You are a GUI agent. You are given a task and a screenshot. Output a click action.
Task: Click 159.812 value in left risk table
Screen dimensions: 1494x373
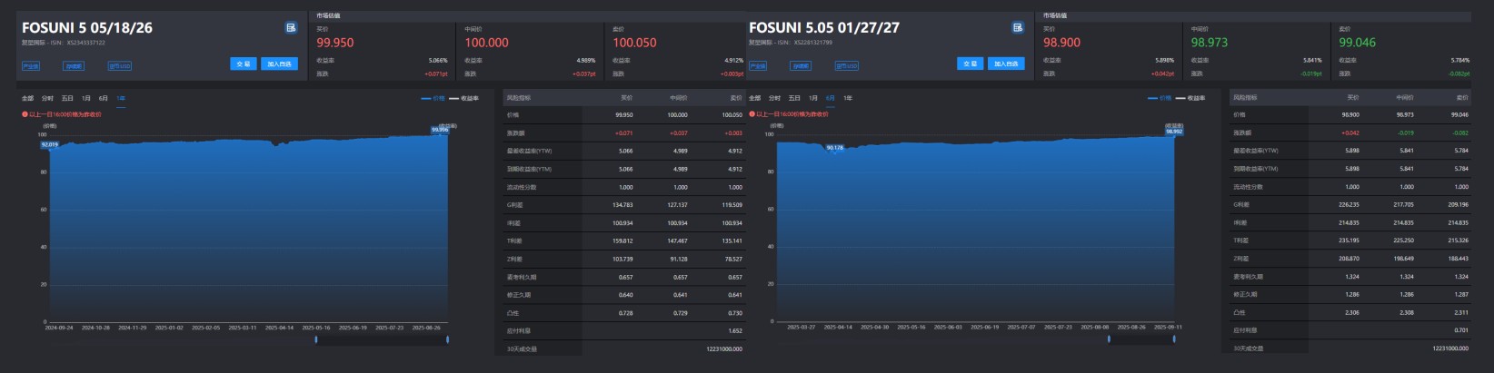[x=622, y=241]
